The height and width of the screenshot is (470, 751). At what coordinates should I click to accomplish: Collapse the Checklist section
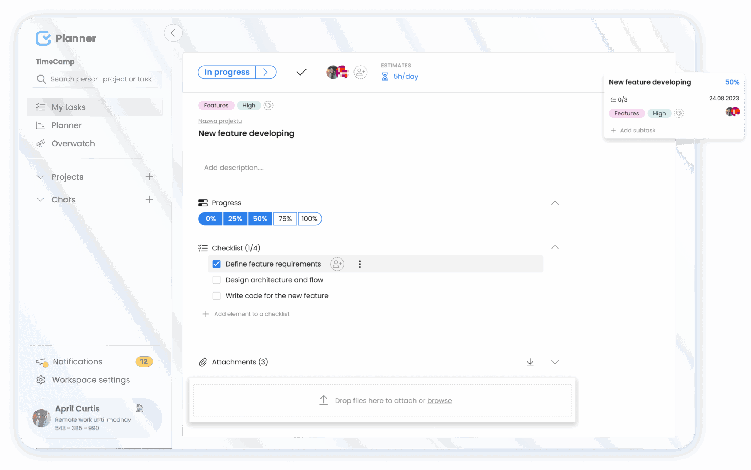pyautogui.click(x=555, y=247)
